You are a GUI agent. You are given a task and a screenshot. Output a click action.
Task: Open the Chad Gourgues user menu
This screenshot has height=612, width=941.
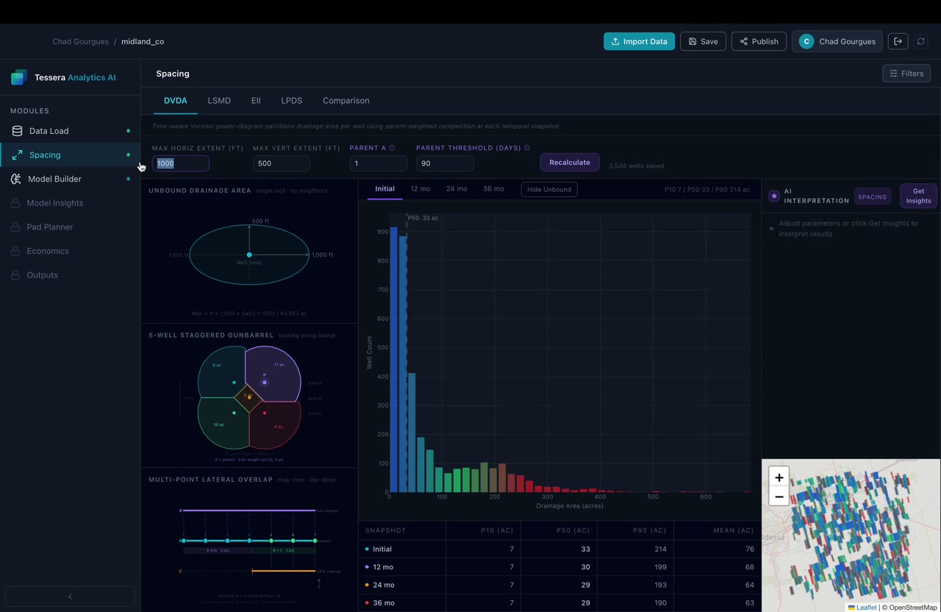pyautogui.click(x=837, y=41)
